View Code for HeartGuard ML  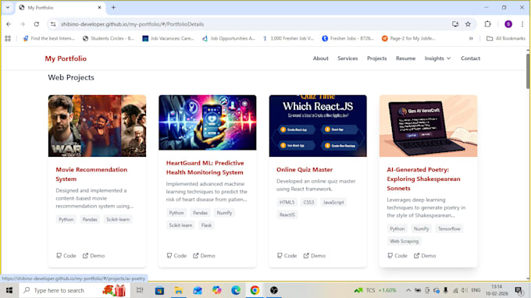(176, 256)
